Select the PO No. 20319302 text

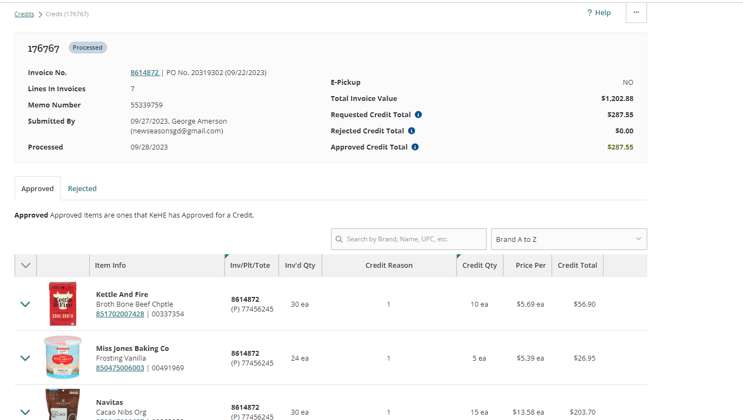click(195, 72)
